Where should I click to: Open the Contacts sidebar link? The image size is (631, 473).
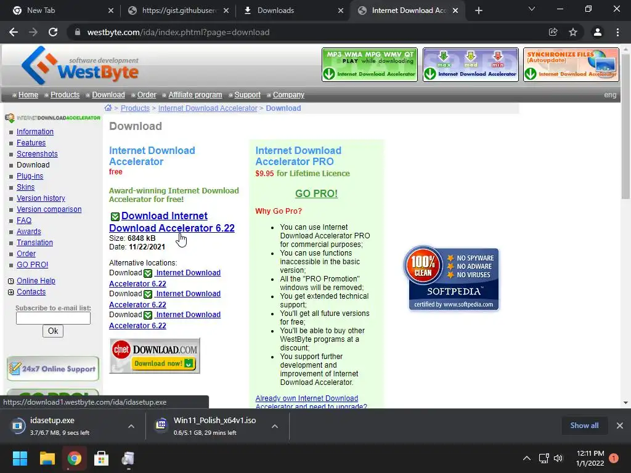click(31, 291)
